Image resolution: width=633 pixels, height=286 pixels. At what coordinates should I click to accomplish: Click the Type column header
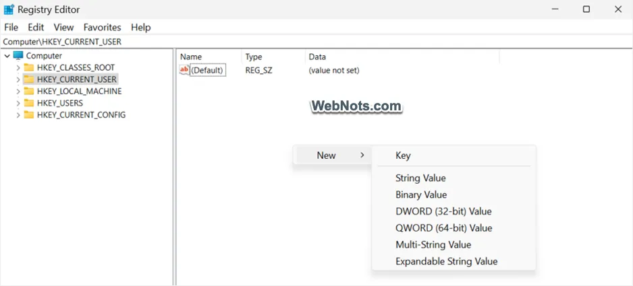(274, 57)
